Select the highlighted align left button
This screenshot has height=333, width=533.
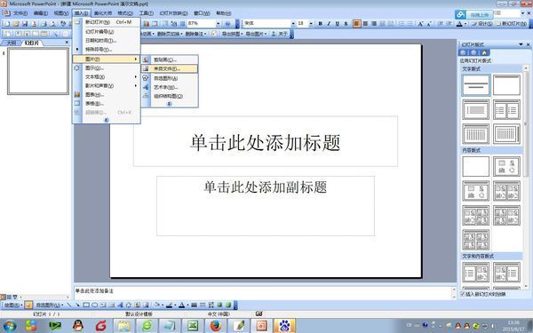pos(356,23)
